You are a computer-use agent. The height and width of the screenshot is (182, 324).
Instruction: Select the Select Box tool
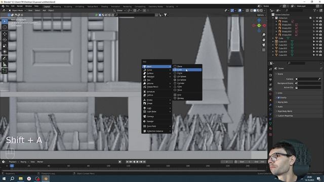pyautogui.click(x=5, y=21)
